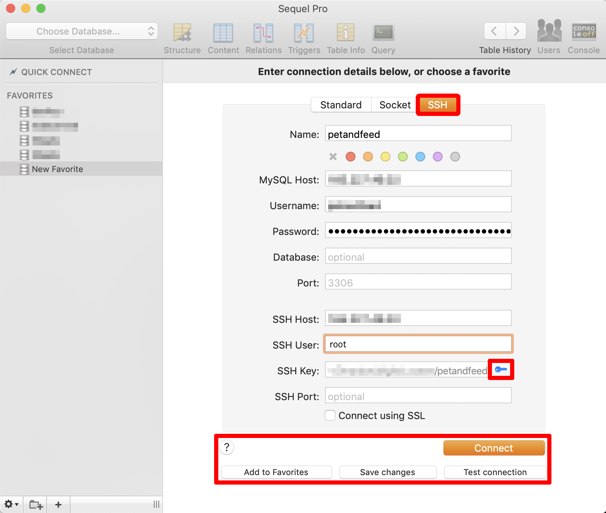Pick the green favorite color

click(x=403, y=156)
